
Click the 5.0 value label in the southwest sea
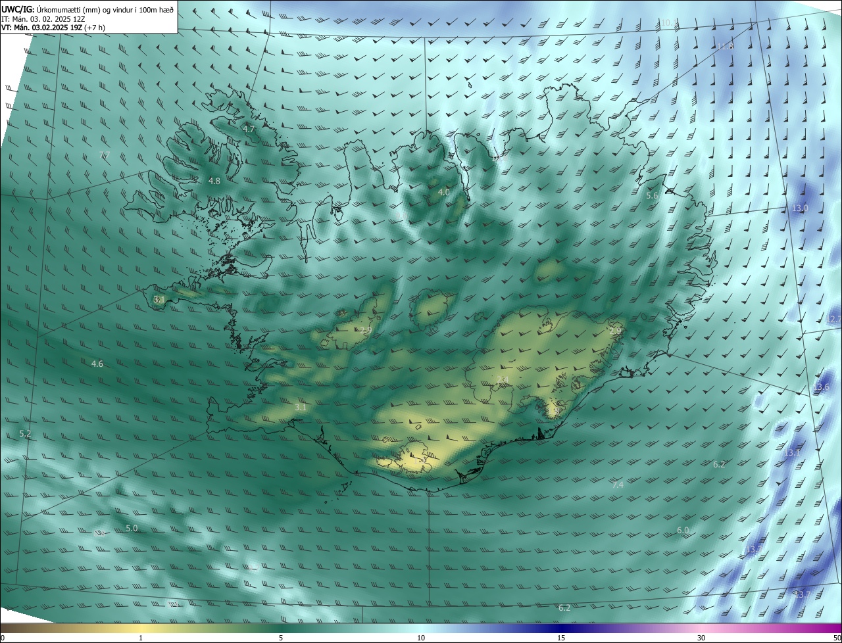[132, 528]
